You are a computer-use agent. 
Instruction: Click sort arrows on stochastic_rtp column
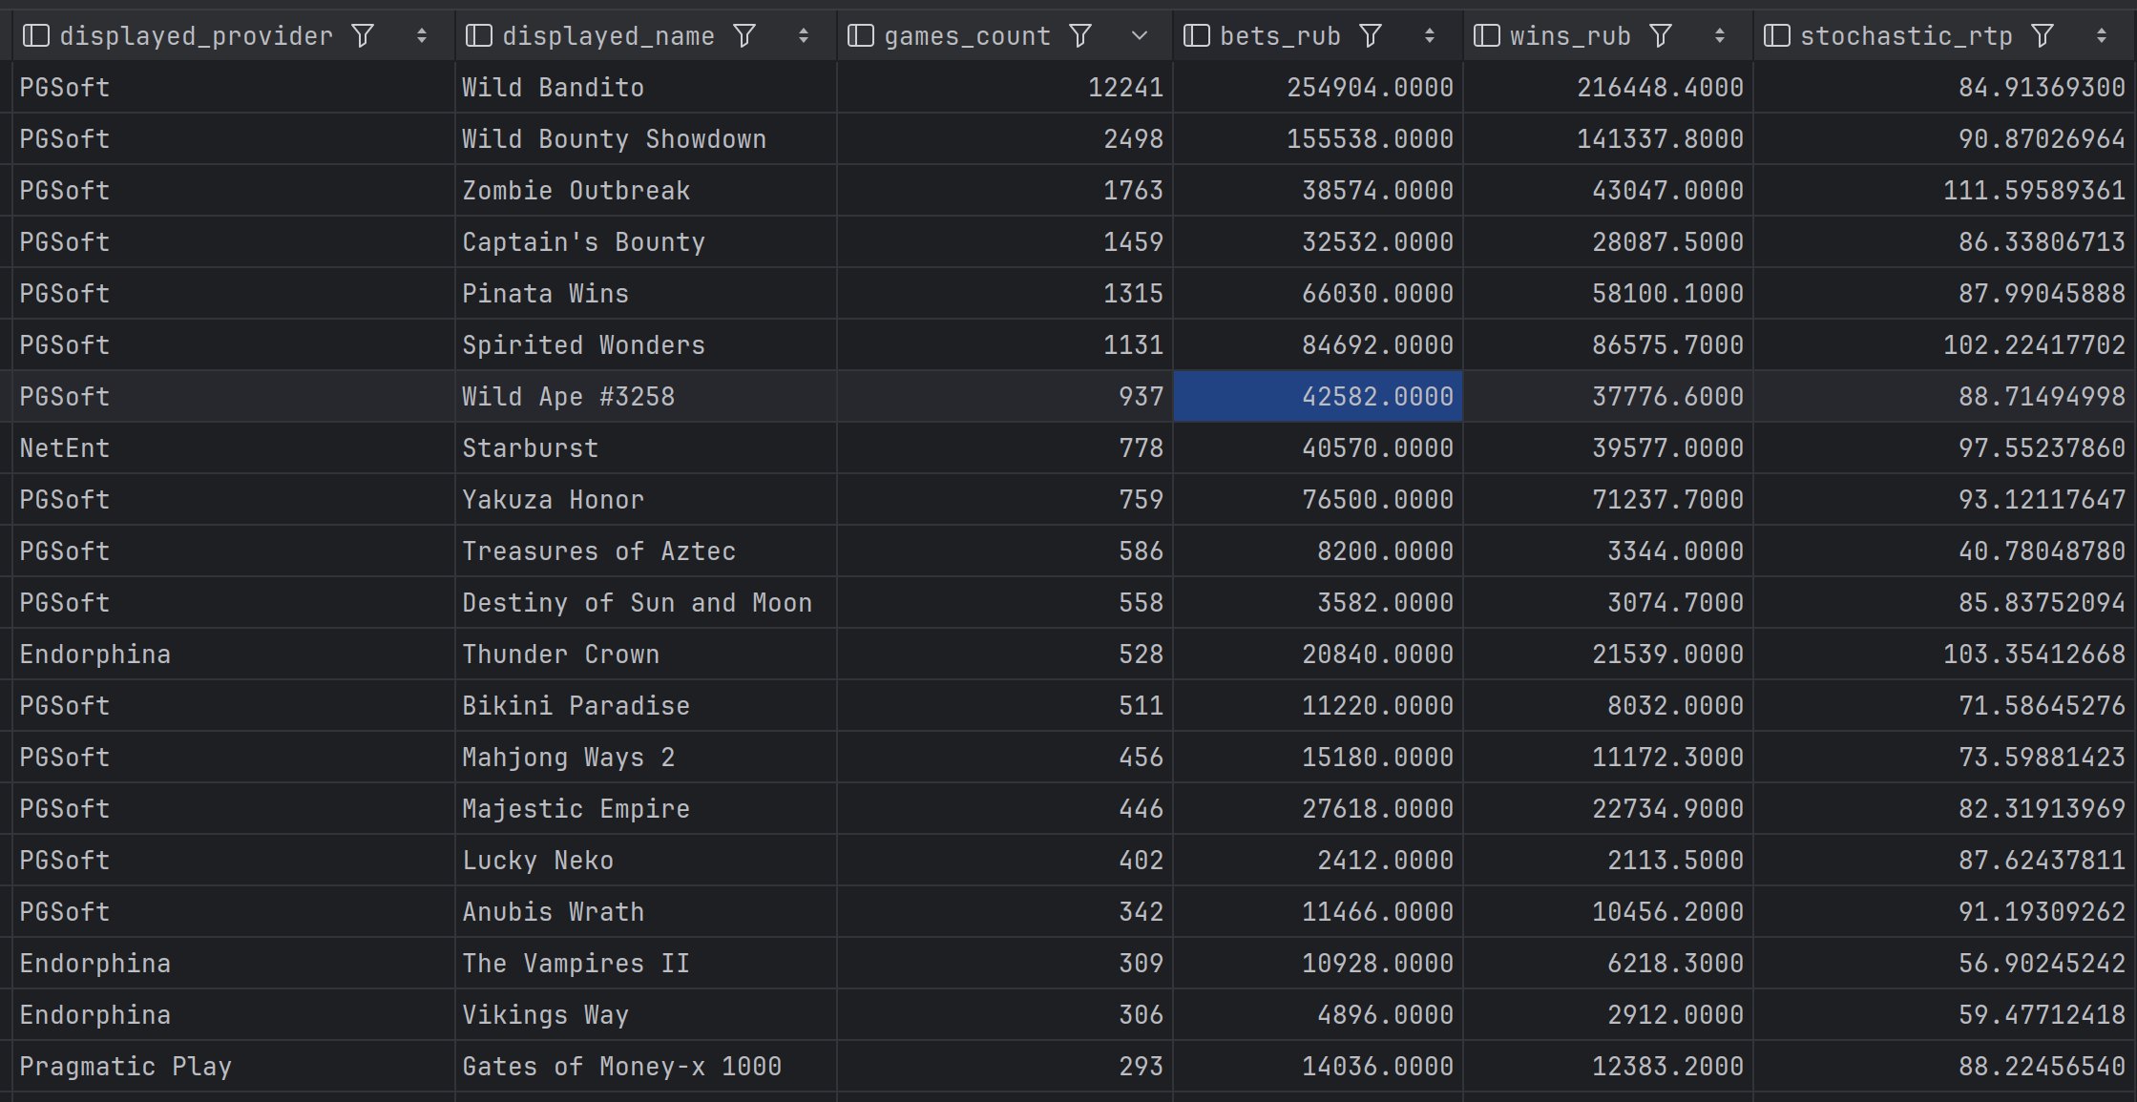pyautogui.click(x=2101, y=36)
